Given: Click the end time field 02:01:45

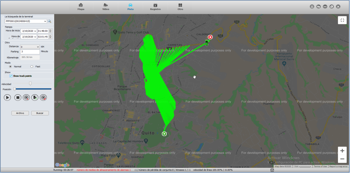Looking at the screenshot, I should (x=43, y=37).
